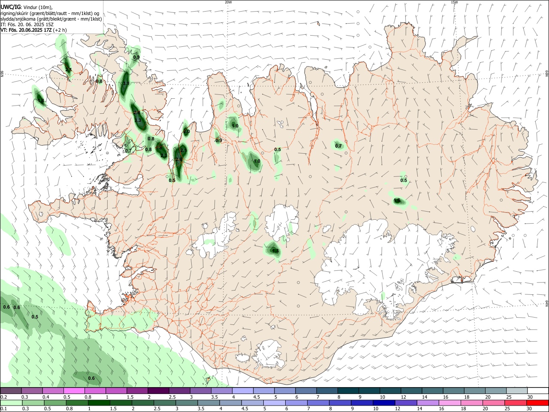549x412 pixels.
Task: Pick the upper-row dark purple swatch starting at 2
Action: [158, 391]
